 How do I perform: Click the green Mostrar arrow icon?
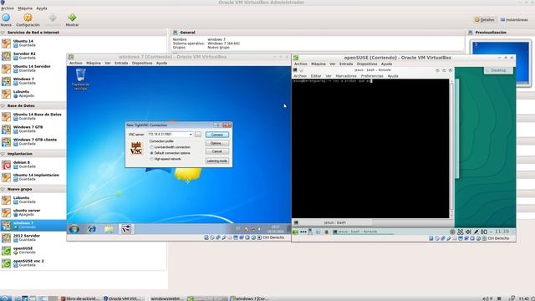[x=72, y=18]
